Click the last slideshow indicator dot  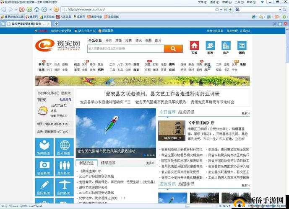click(154, 155)
